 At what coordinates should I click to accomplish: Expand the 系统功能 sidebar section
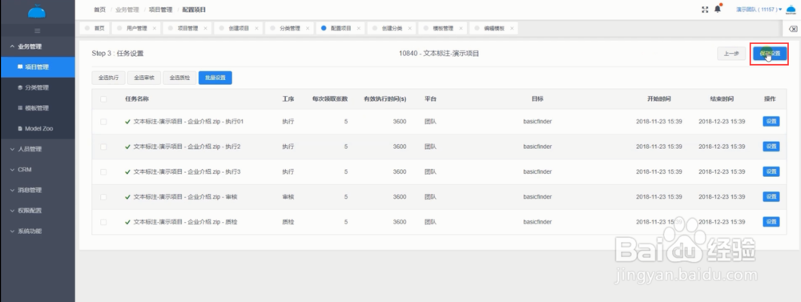[38, 231]
